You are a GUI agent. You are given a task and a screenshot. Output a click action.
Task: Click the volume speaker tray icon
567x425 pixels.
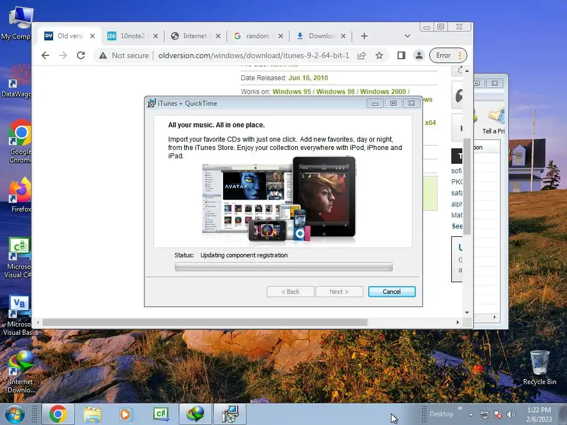[511, 415]
